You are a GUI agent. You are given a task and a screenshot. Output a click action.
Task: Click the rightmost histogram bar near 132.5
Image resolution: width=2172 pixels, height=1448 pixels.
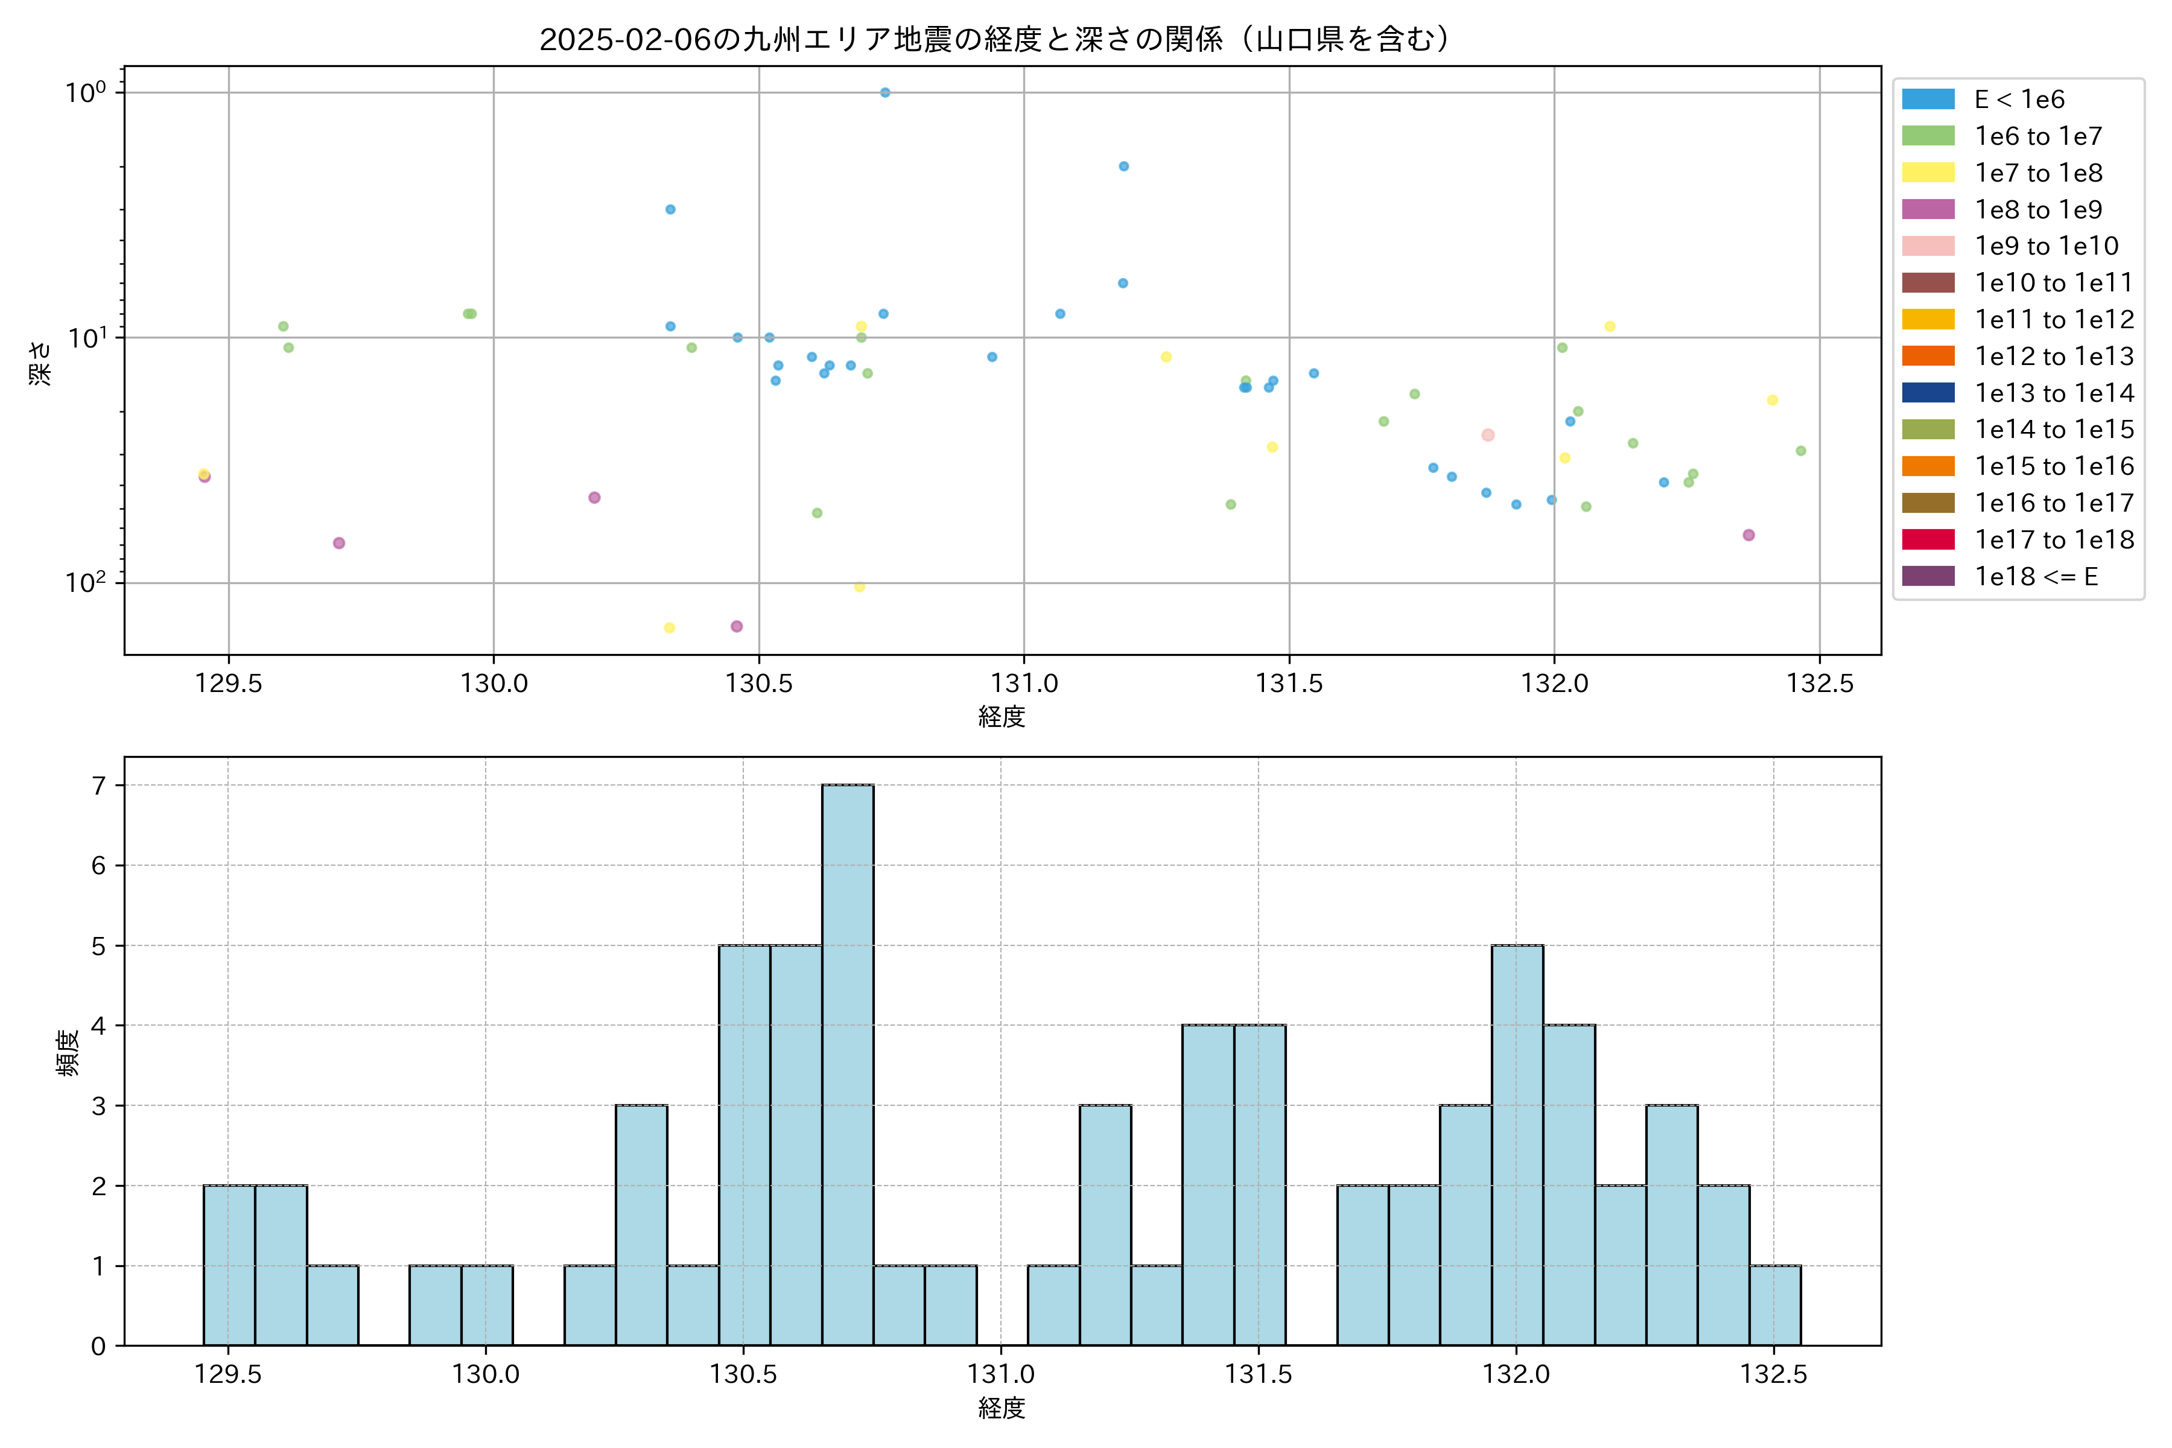click(x=1774, y=1305)
